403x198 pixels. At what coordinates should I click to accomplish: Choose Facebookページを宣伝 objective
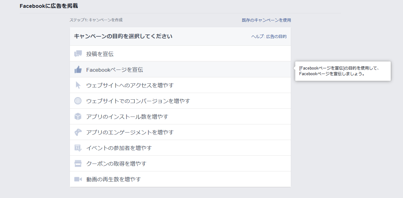[x=180, y=69]
